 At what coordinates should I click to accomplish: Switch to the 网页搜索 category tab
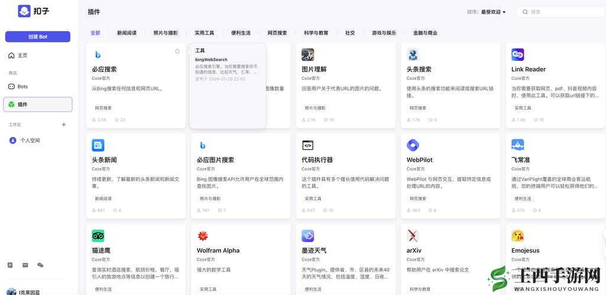(277, 33)
